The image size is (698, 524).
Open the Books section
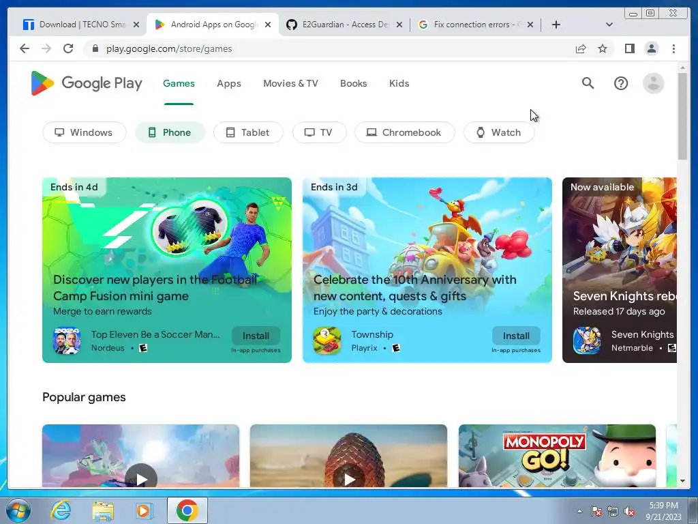click(x=354, y=83)
